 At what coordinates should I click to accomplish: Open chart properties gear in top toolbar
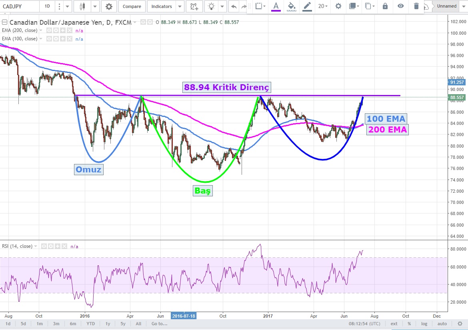109,6
